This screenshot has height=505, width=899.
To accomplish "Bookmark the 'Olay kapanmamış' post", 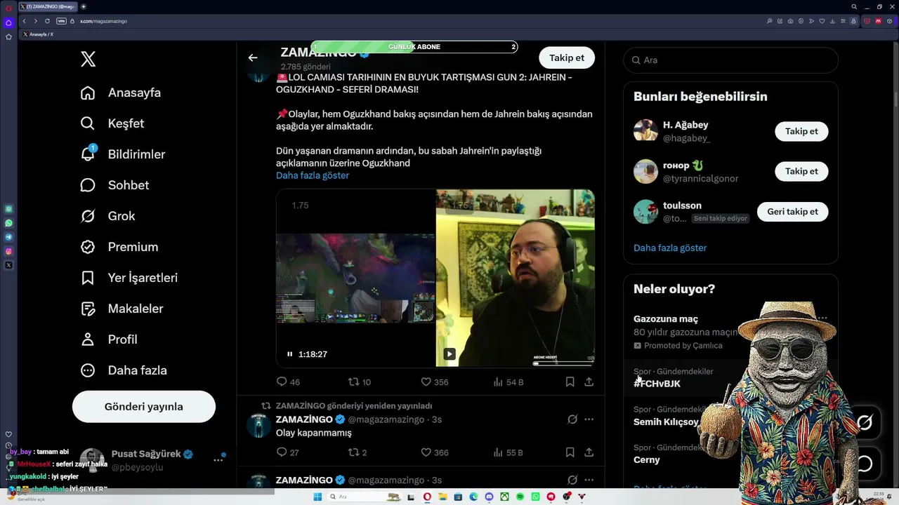I will [570, 452].
